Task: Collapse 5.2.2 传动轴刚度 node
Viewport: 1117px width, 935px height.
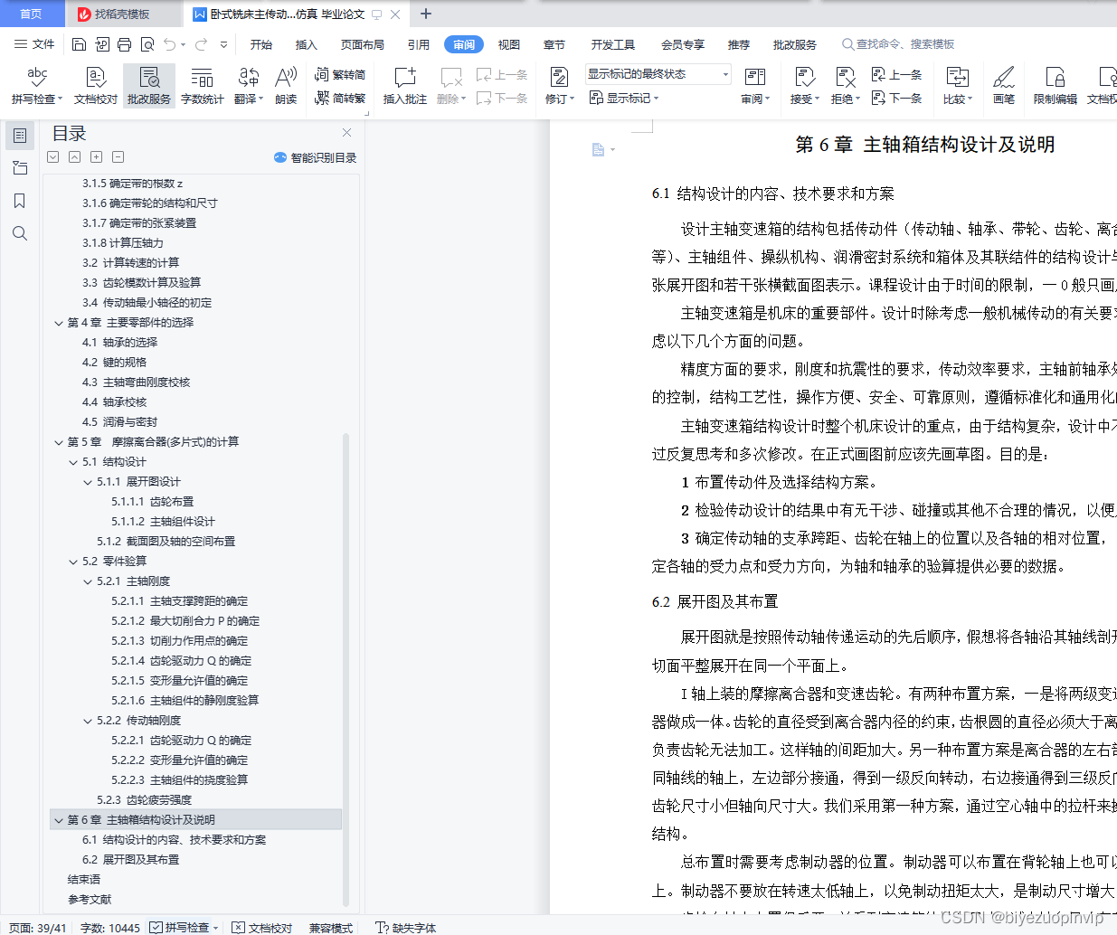Action: click(88, 721)
